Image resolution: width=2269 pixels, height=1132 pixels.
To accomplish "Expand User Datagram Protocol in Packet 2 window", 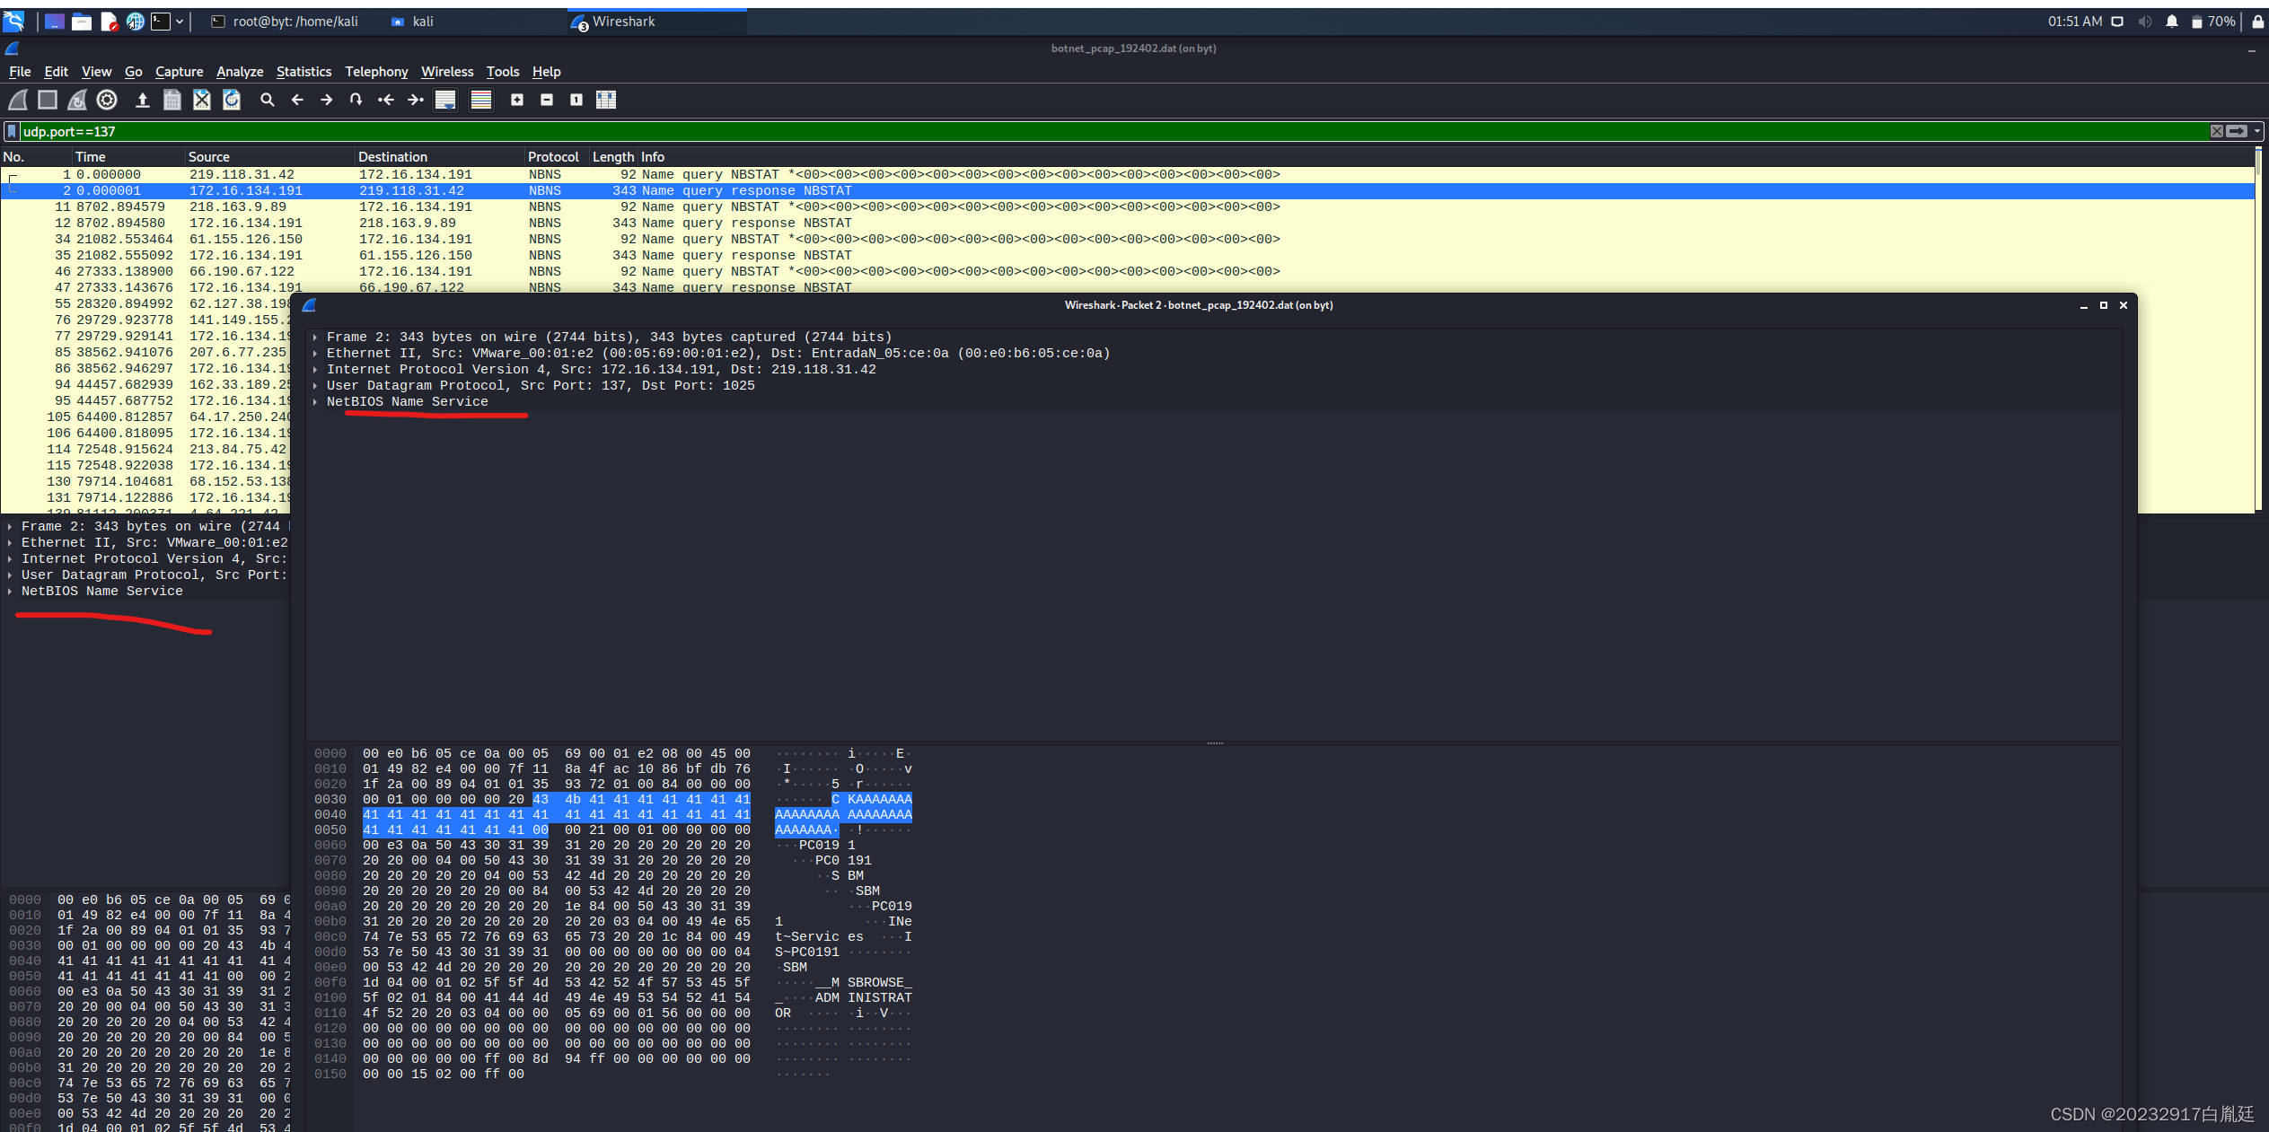I will 315,386.
